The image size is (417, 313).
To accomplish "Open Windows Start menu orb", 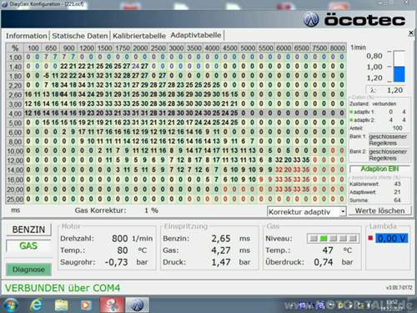I will (10, 305).
